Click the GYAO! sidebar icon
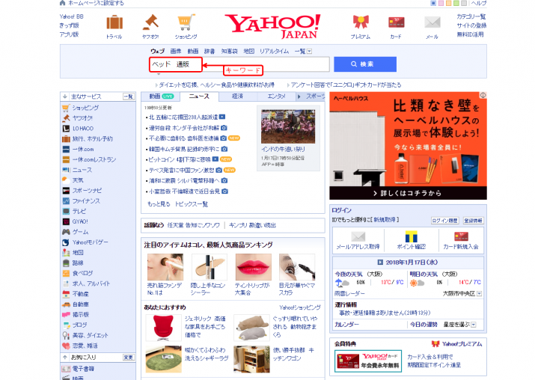Screen dimensions: 535x380 point(66,221)
